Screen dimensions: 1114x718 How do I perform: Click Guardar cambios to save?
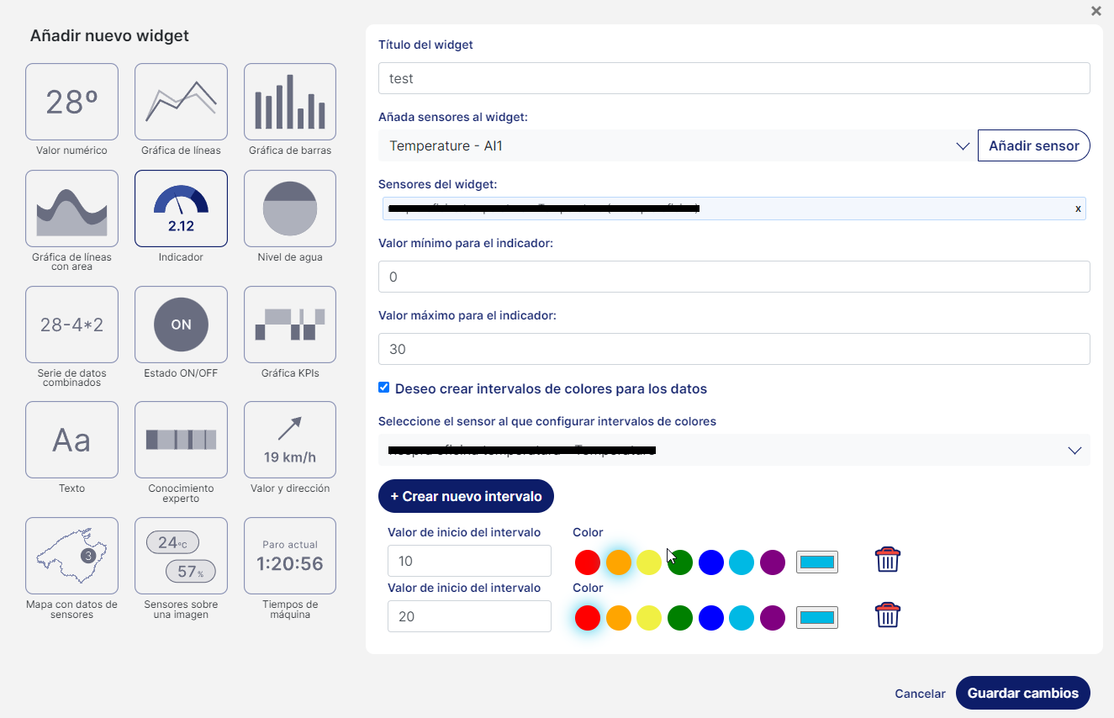pyautogui.click(x=1022, y=694)
